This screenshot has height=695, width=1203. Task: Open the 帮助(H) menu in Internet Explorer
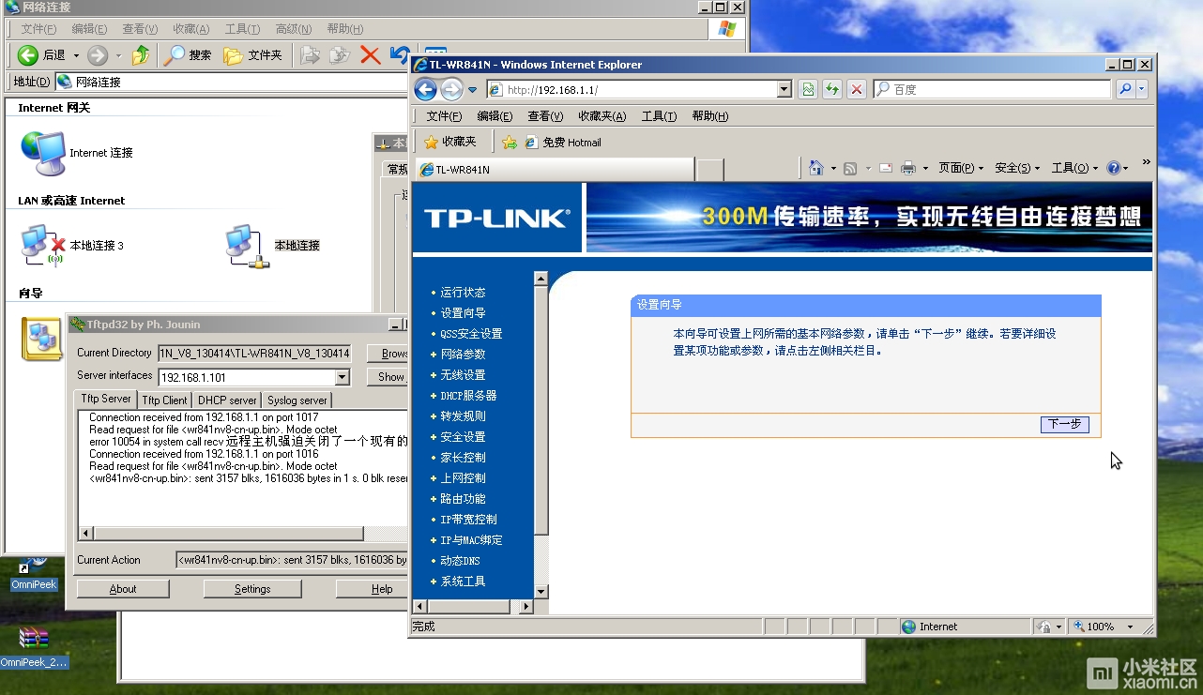[709, 116]
